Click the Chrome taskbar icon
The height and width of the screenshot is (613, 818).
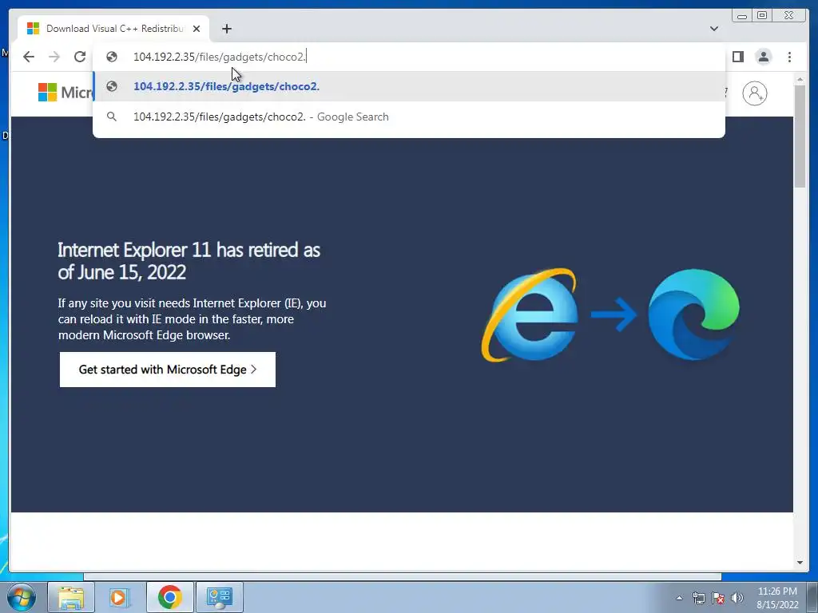click(169, 597)
